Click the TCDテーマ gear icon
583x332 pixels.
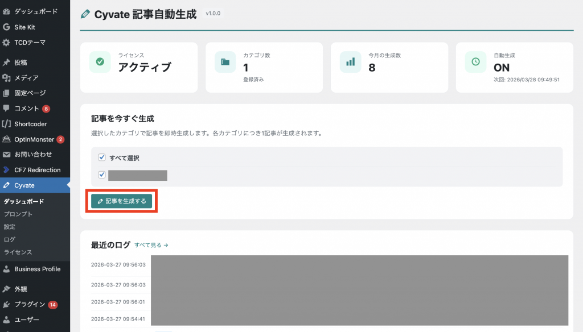[x=6, y=43]
